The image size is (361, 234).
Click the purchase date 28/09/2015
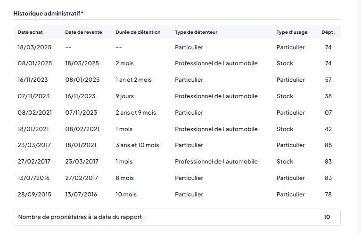pos(34,195)
